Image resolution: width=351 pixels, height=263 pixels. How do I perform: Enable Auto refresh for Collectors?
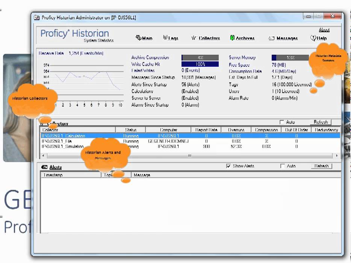pos(282,122)
